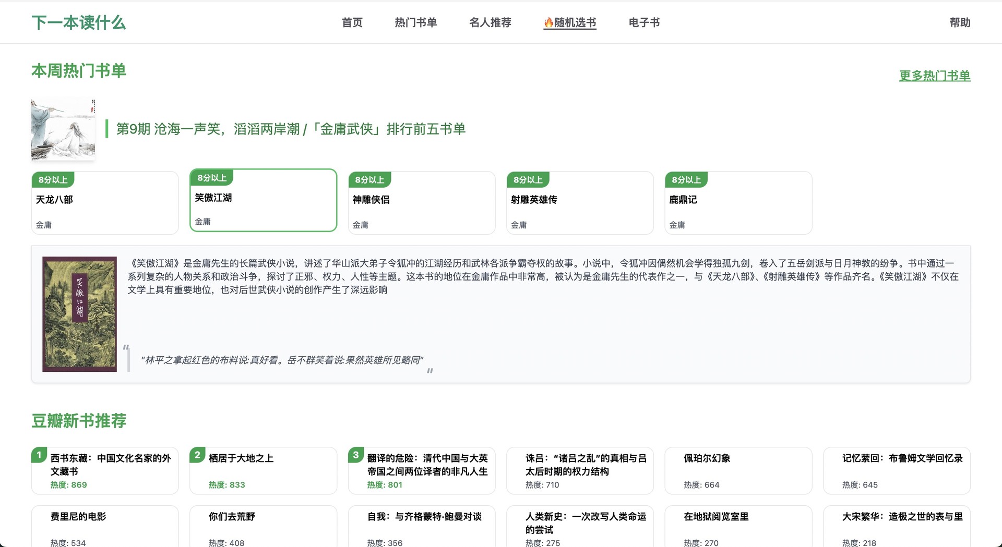Open the 第9期 沧海一声笑 book list title
This screenshot has width=1002, height=547.
tap(290, 129)
